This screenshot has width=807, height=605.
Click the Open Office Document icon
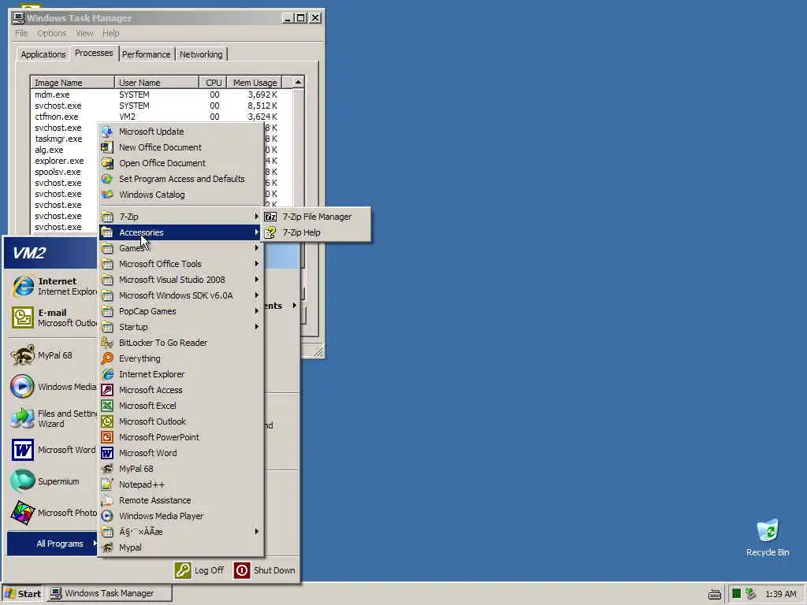[107, 163]
